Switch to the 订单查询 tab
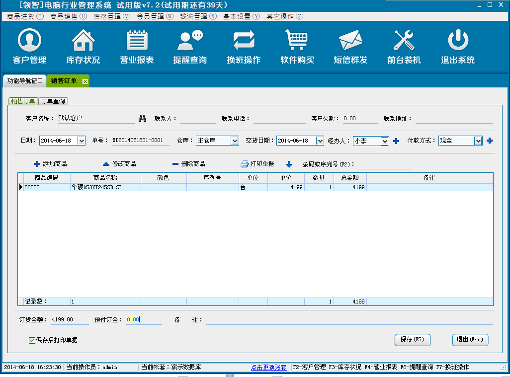 click(x=53, y=101)
